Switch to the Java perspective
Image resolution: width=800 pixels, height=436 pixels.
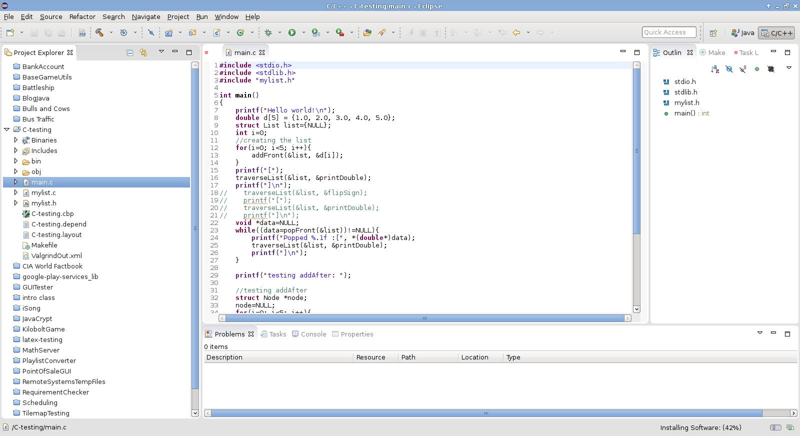pos(742,33)
